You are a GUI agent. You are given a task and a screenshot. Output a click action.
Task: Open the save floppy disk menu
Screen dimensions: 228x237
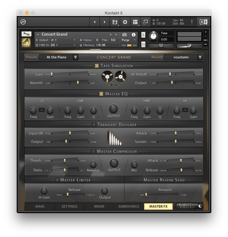(x=115, y=22)
